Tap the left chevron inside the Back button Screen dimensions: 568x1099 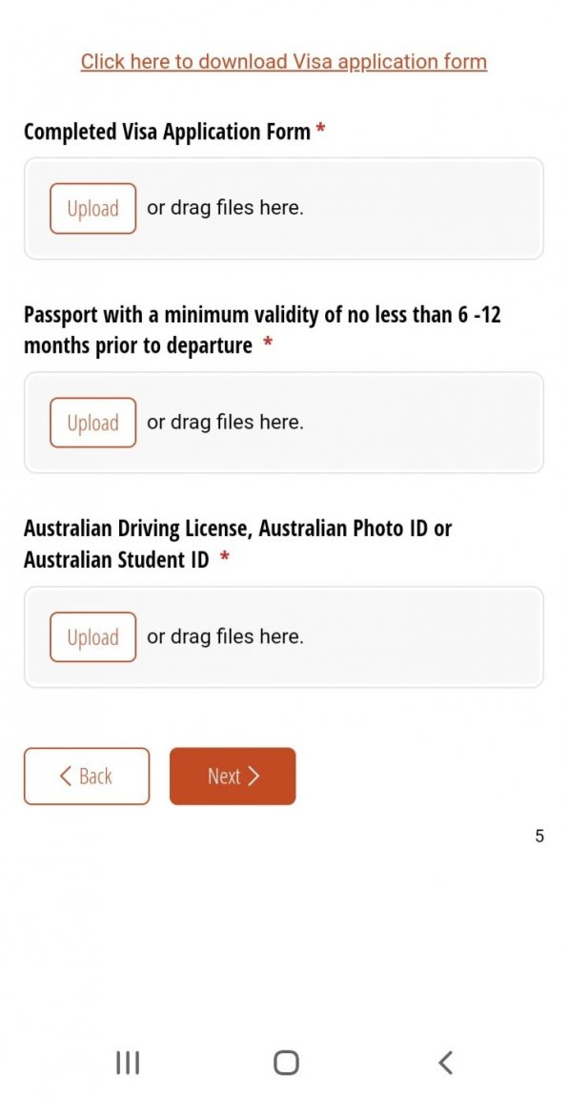tap(67, 776)
